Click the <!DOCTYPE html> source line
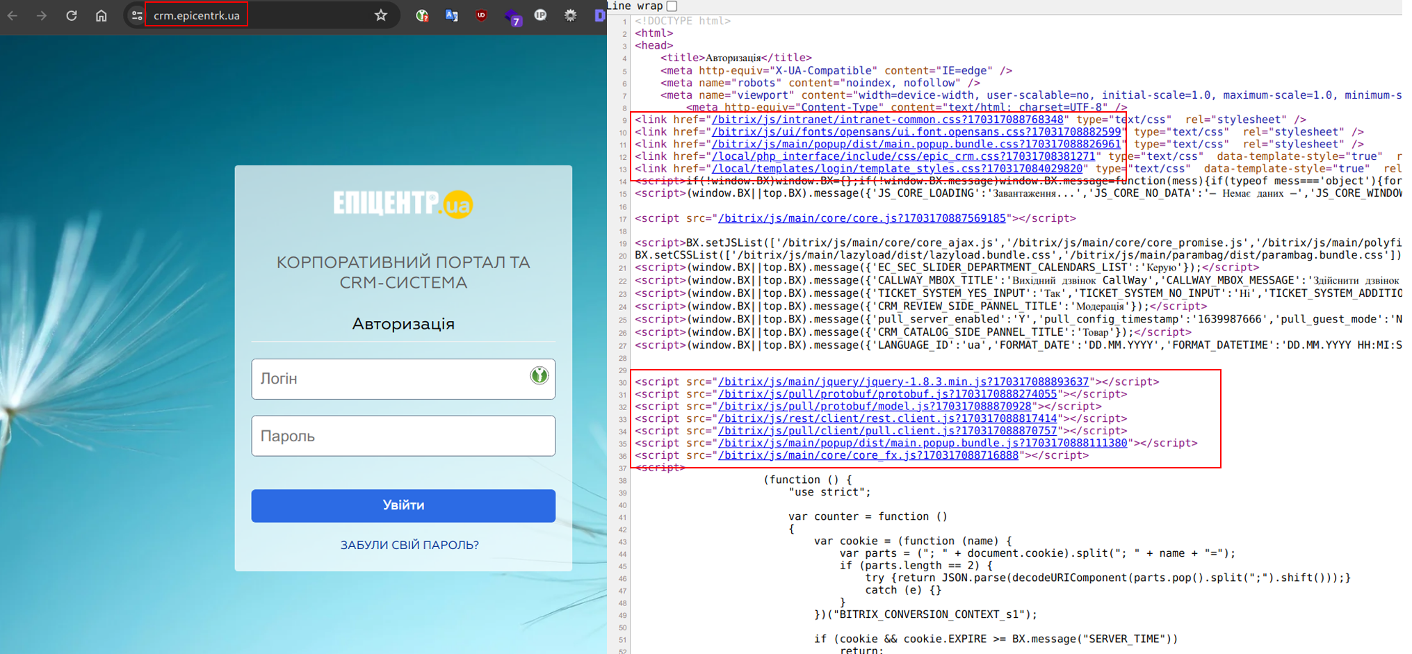The height and width of the screenshot is (654, 1412). pyautogui.click(x=682, y=21)
